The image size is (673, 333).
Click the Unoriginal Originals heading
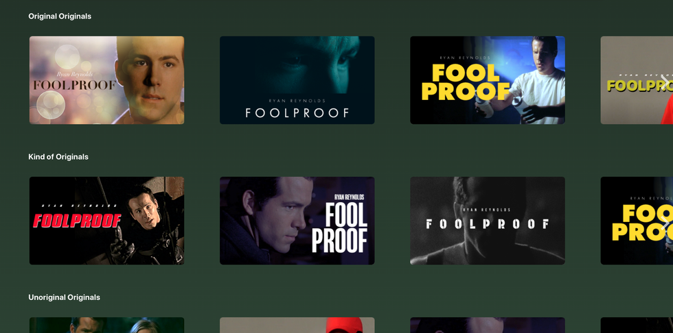click(64, 297)
